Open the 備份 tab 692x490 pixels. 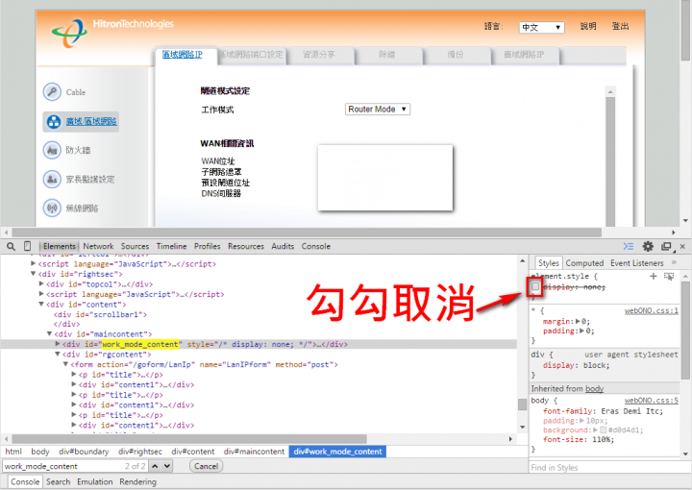tap(456, 55)
